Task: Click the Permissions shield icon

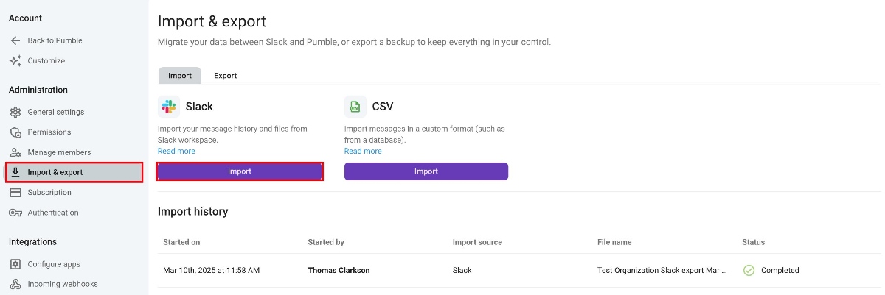Action: 15,132
